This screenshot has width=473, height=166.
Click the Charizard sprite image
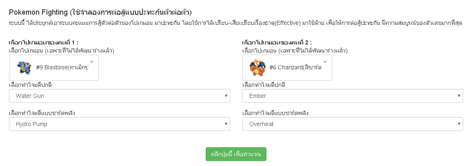(x=258, y=67)
